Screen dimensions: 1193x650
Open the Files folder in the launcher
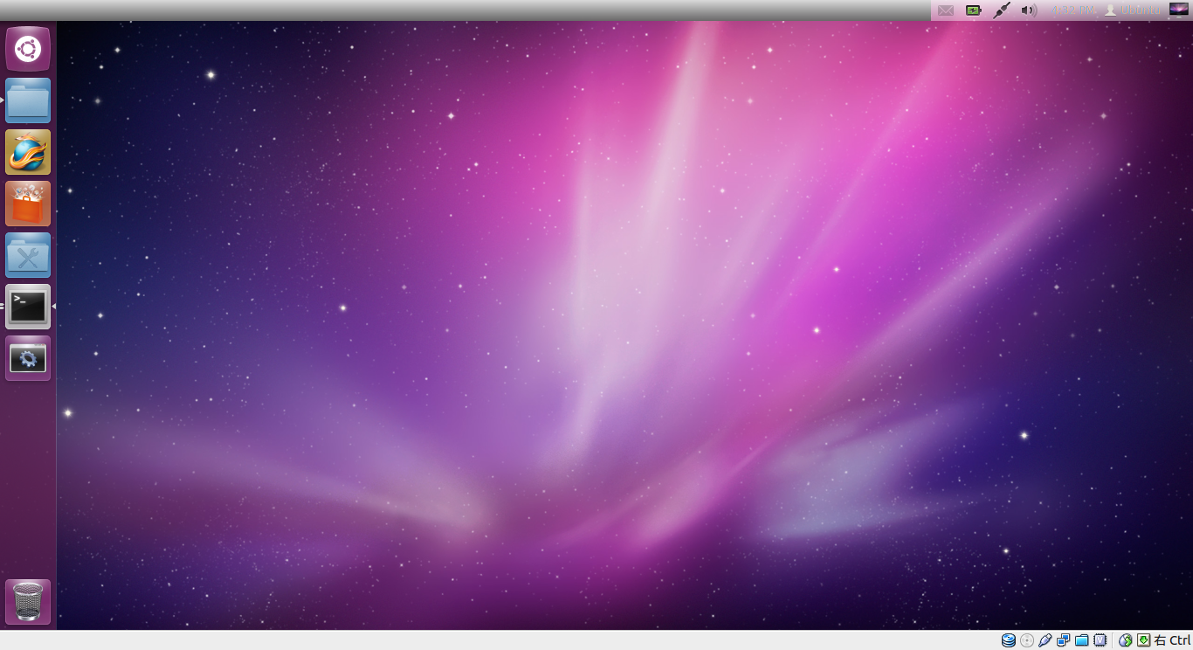point(28,100)
